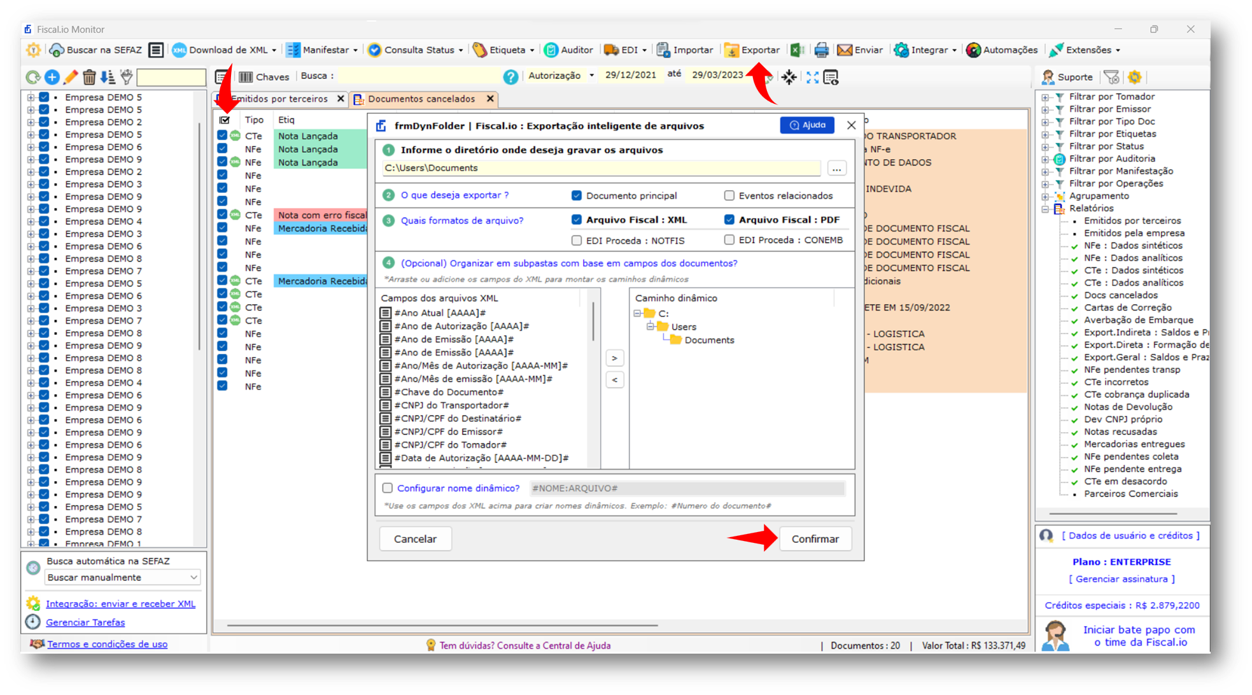Image resolution: width=1252 pixels, height=695 pixels.
Task: Click the blue question mark help icon
Action: [x=510, y=77]
